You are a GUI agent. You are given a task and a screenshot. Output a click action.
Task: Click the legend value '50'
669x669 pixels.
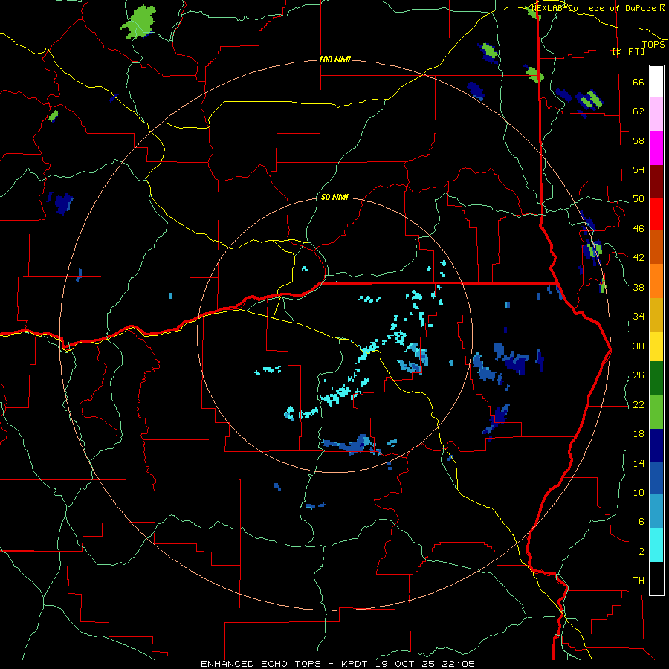[639, 199]
